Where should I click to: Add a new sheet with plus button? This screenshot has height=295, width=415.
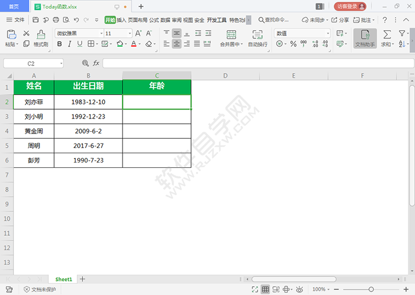pos(82,279)
